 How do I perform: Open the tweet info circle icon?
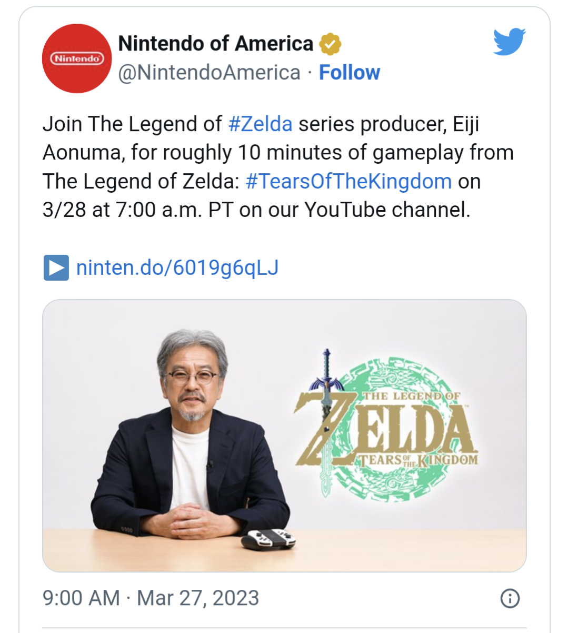point(510,598)
